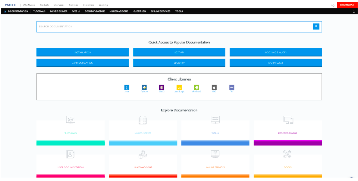Go to Client SDK in black navbar
358x181 pixels.
pos(139,11)
